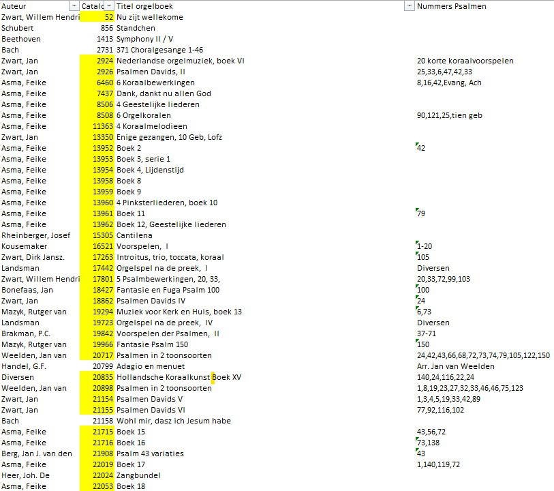Open the Catalog column filter dropdown
Viewport: 554px width, 491px height.
click(x=110, y=6)
